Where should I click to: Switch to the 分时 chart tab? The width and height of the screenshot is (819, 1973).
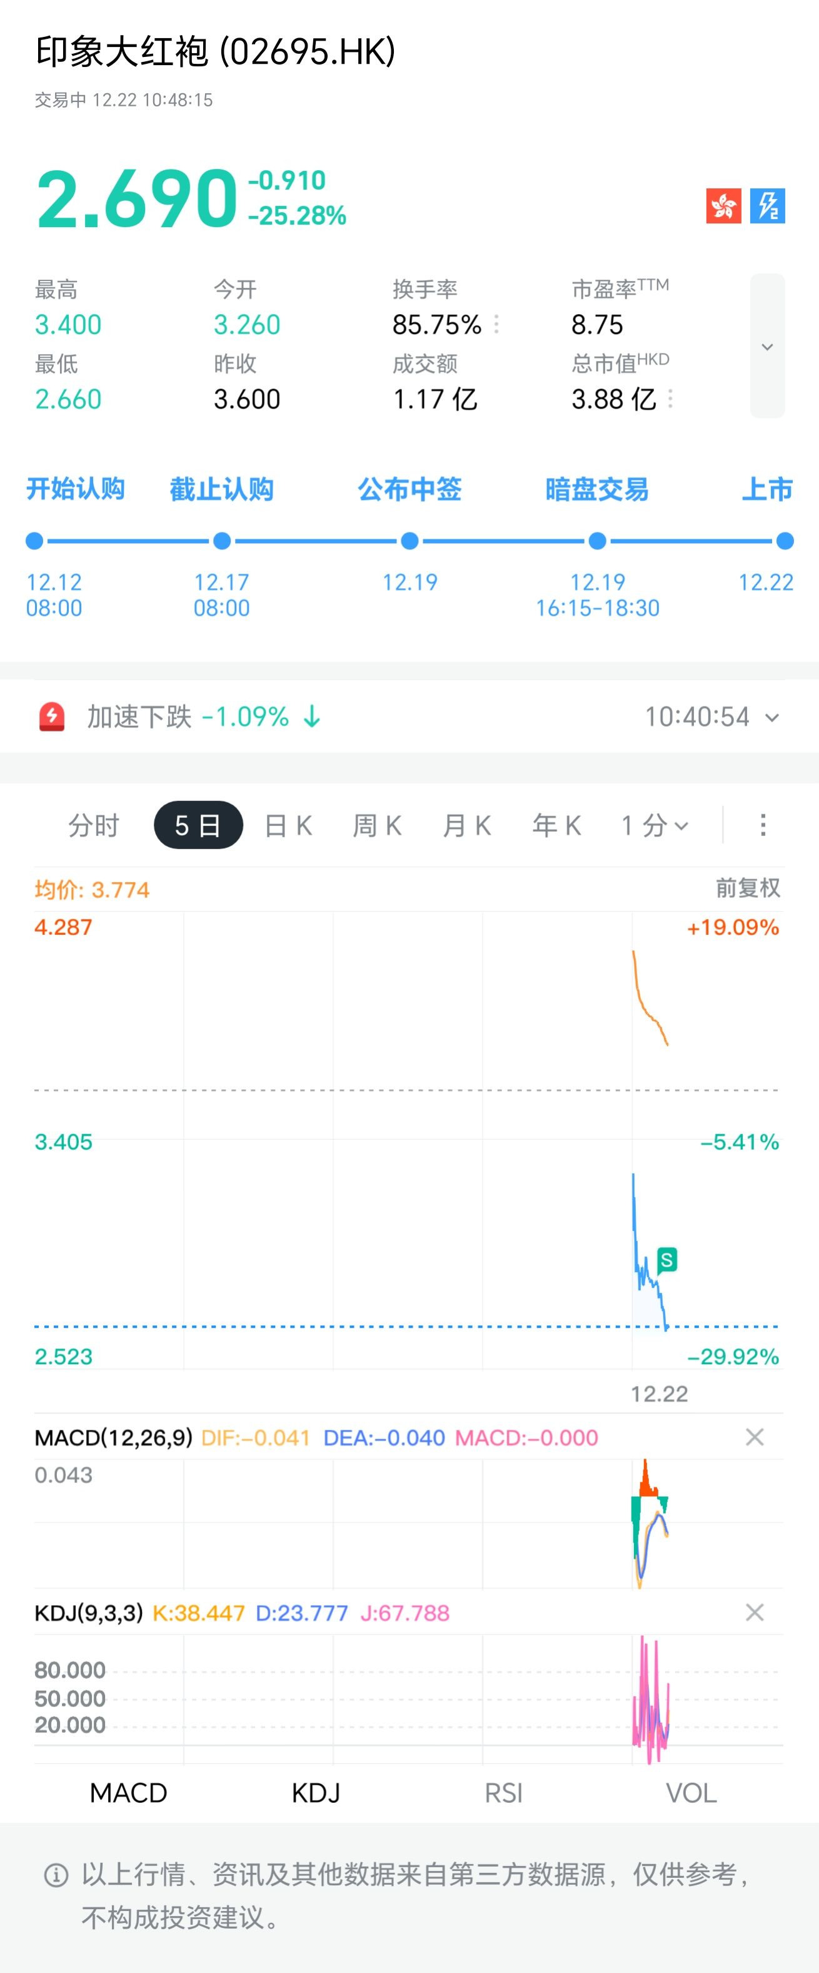pyautogui.click(x=93, y=825)
